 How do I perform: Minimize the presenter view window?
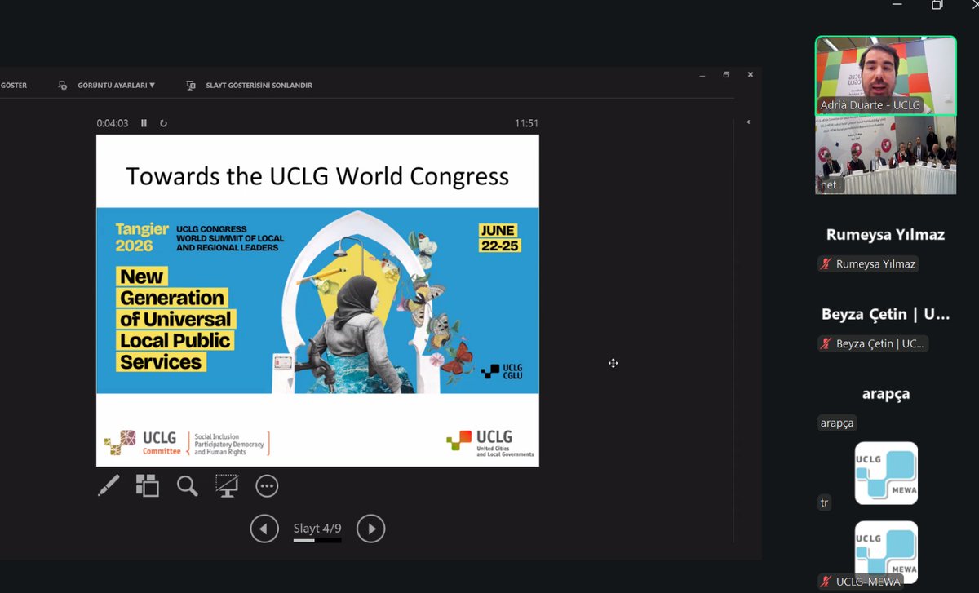pyautogui.click(x=702, y=75)
